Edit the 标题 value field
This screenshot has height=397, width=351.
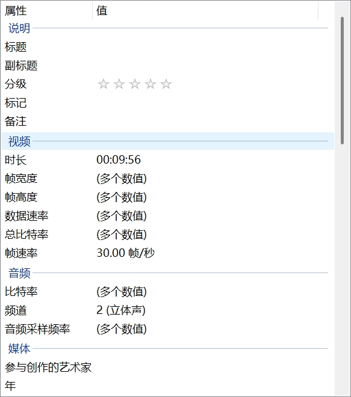click(x=213, y=47)
